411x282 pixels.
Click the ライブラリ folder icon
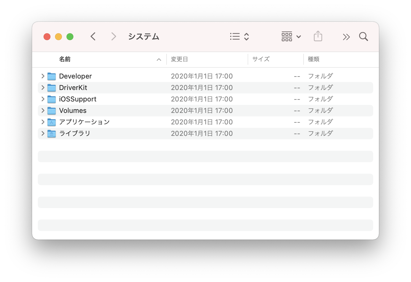coord(52,133)
